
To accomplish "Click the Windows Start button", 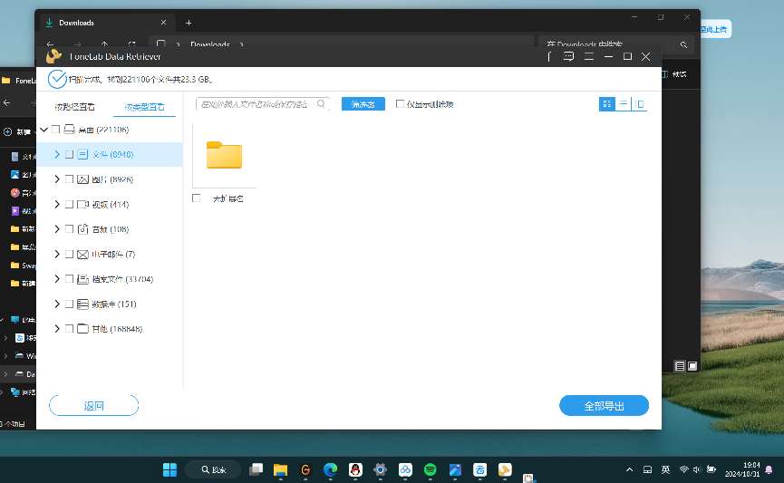I will [170, 470].
